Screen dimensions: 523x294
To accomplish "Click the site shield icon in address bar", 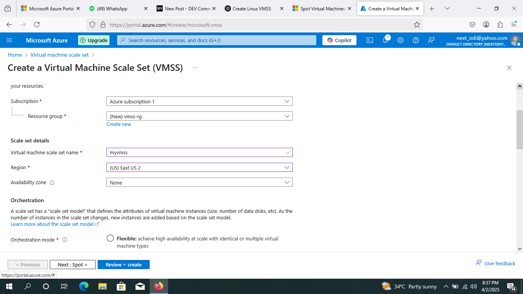I will (x=92, y=24).
